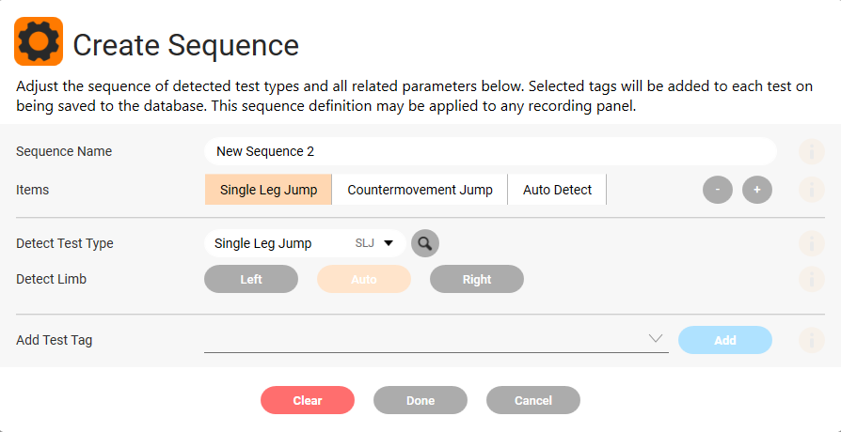
Task: Click the Sequence Name text field
Action: coord(490,151)
